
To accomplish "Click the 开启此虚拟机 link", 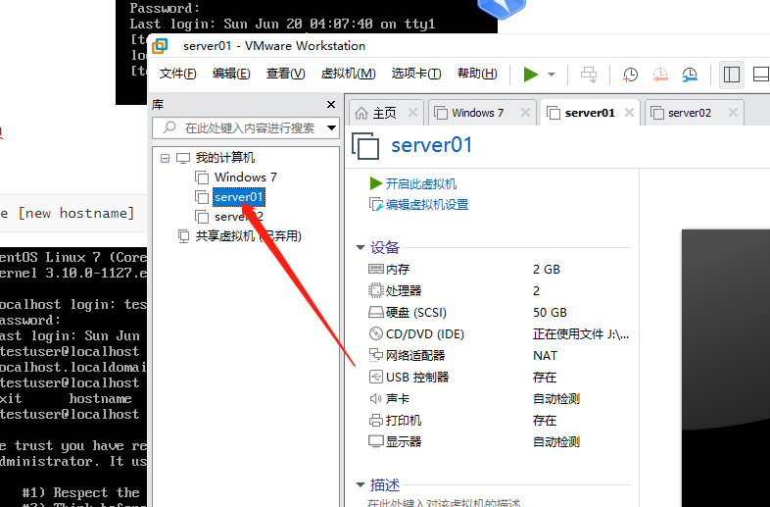I will 421,184.
